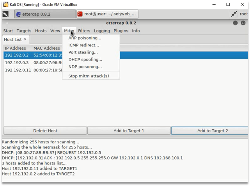Click the red terminal icon in taskbar
This screenshot has height=186, width=250.
(x=80, y=14)
